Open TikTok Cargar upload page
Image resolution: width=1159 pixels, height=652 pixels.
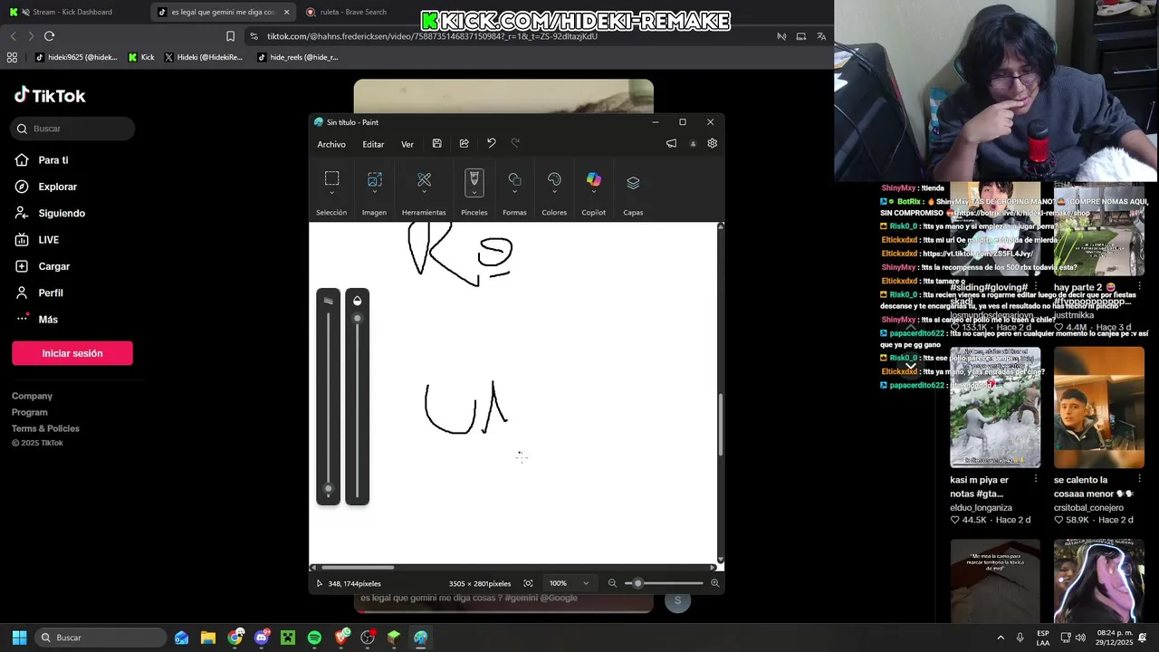[54, 266]
